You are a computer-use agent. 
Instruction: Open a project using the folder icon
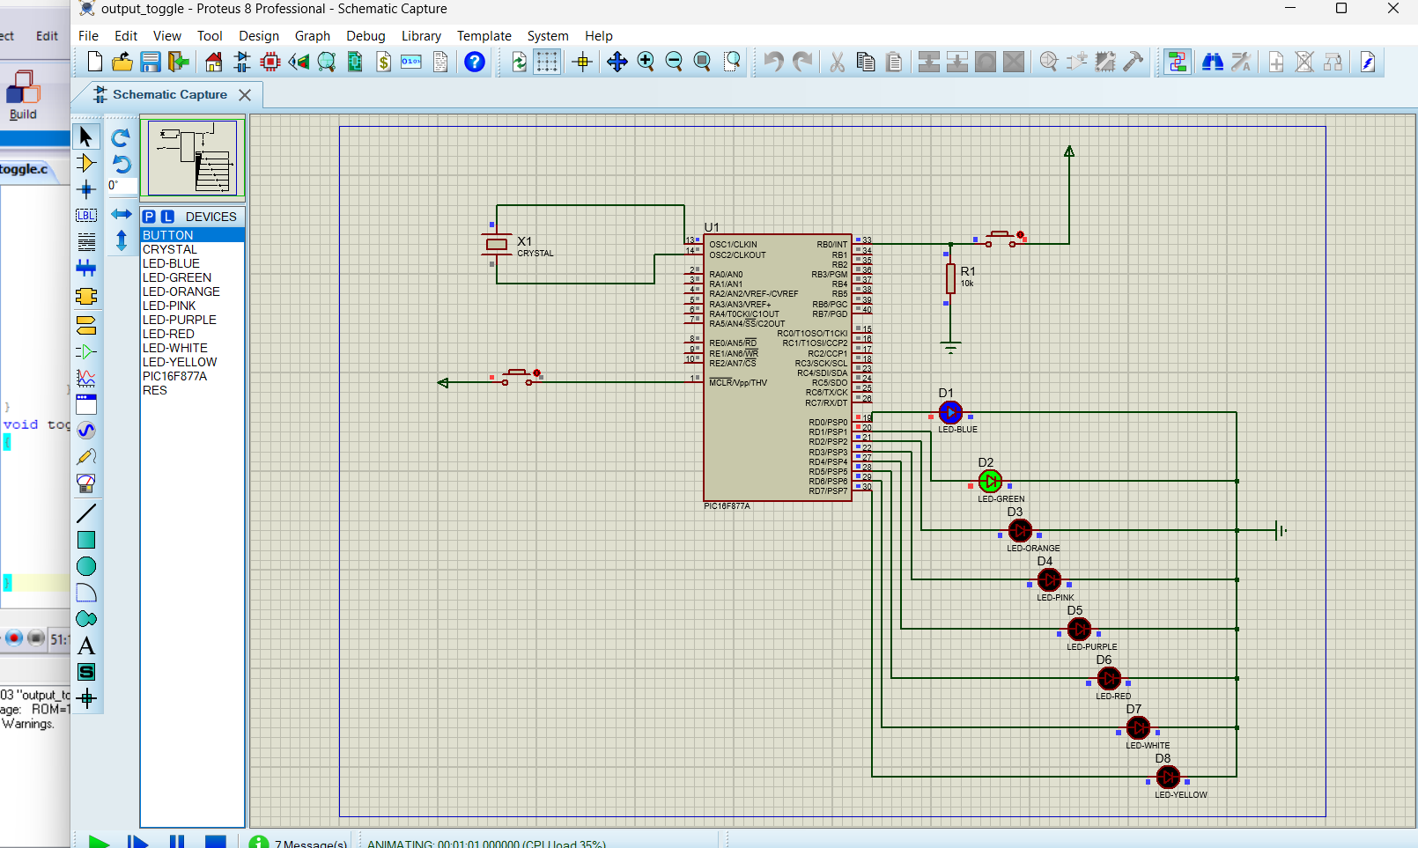[x=122, y=62]
